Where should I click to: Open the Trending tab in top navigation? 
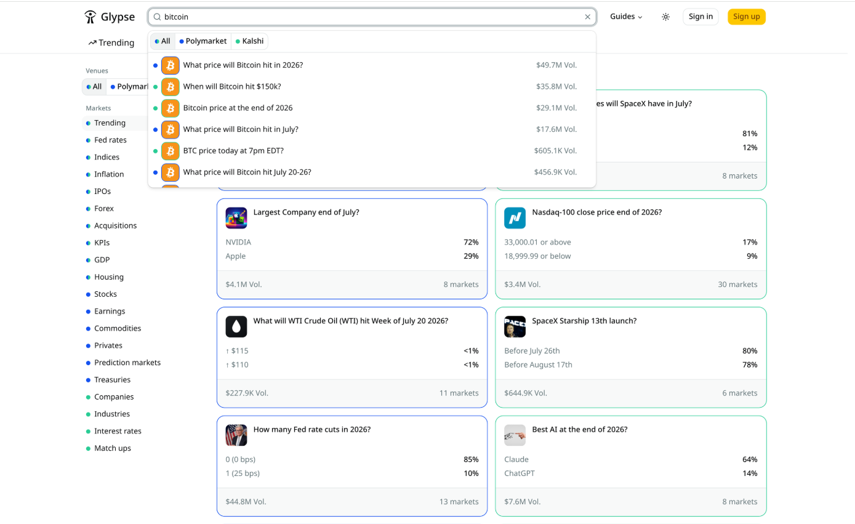(x=111, y=42)
